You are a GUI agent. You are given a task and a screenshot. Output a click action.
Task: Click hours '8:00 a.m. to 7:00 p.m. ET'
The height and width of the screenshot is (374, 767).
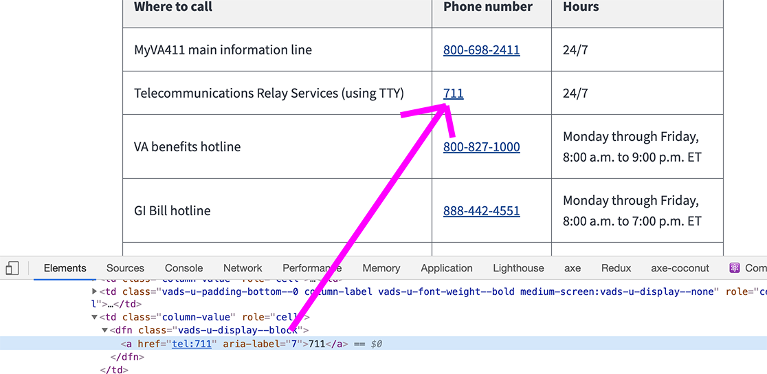pos(632,221)
